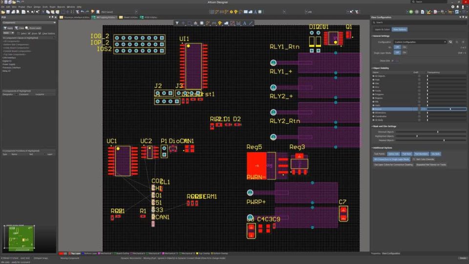Click the settings gear icon at top right
Screen dimensions: 469x264
coord(452,6)
